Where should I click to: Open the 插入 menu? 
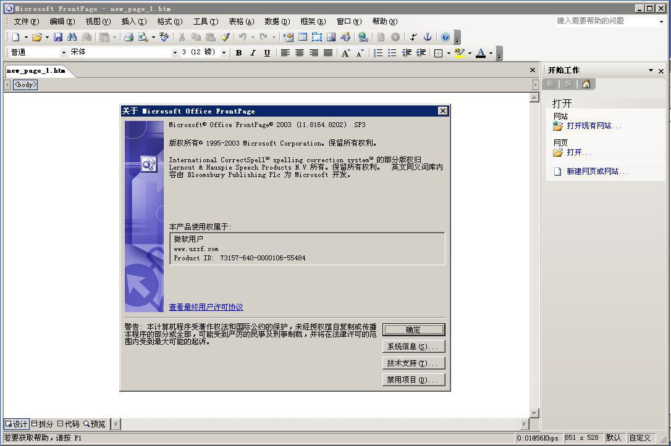[x=135, y=21]
